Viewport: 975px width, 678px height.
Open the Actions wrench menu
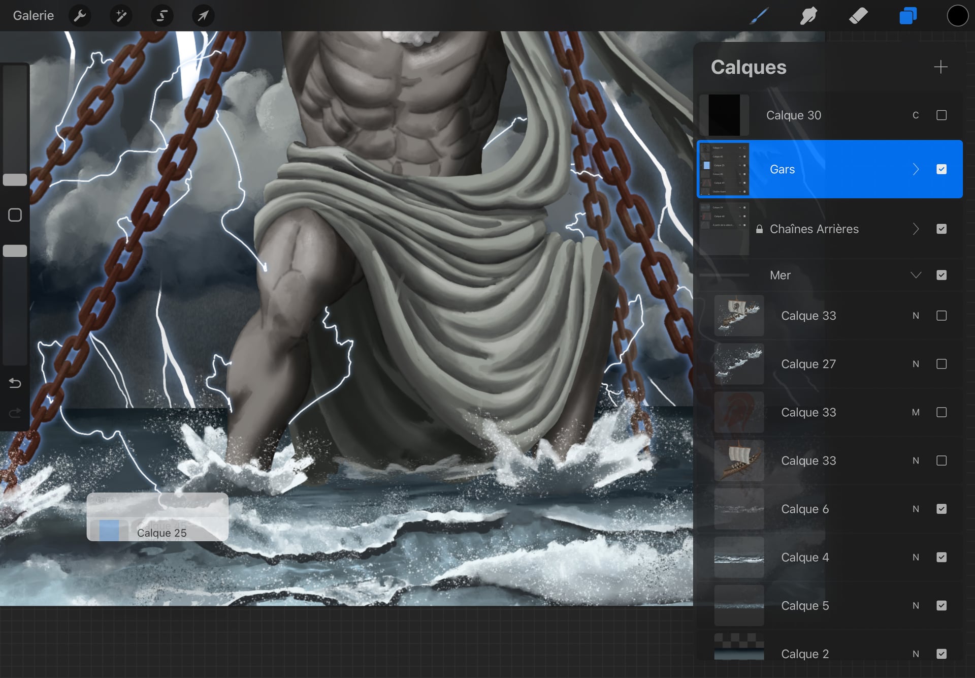pyautogui.click(x=80, y=16)
